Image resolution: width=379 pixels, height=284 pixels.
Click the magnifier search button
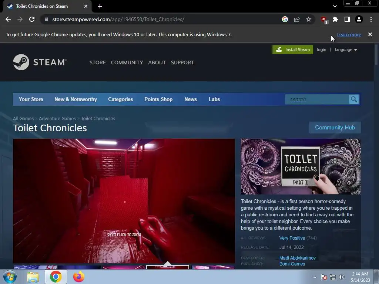[x=354, y=99]
